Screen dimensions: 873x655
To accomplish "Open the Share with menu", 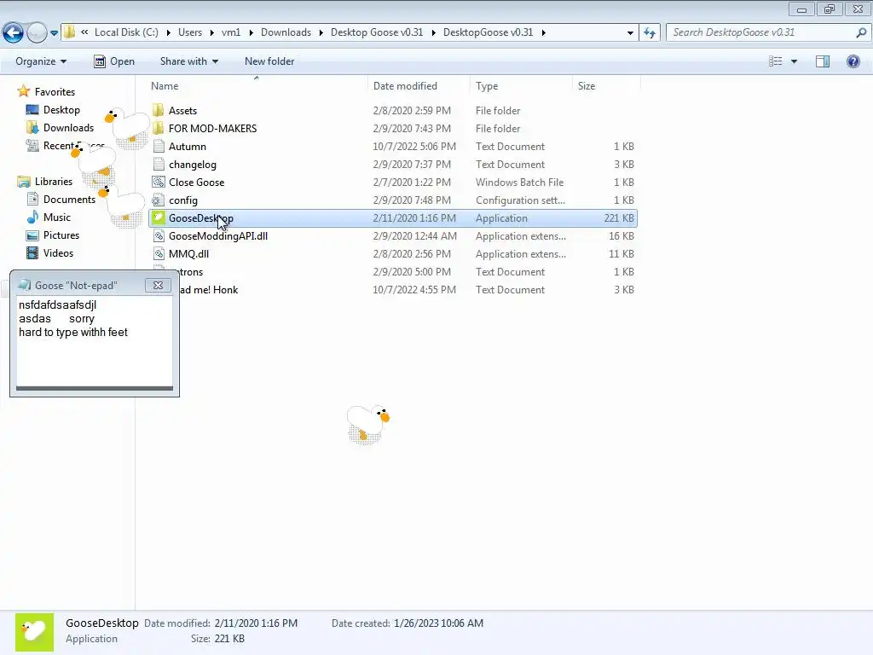I will [x=188, y=61].
